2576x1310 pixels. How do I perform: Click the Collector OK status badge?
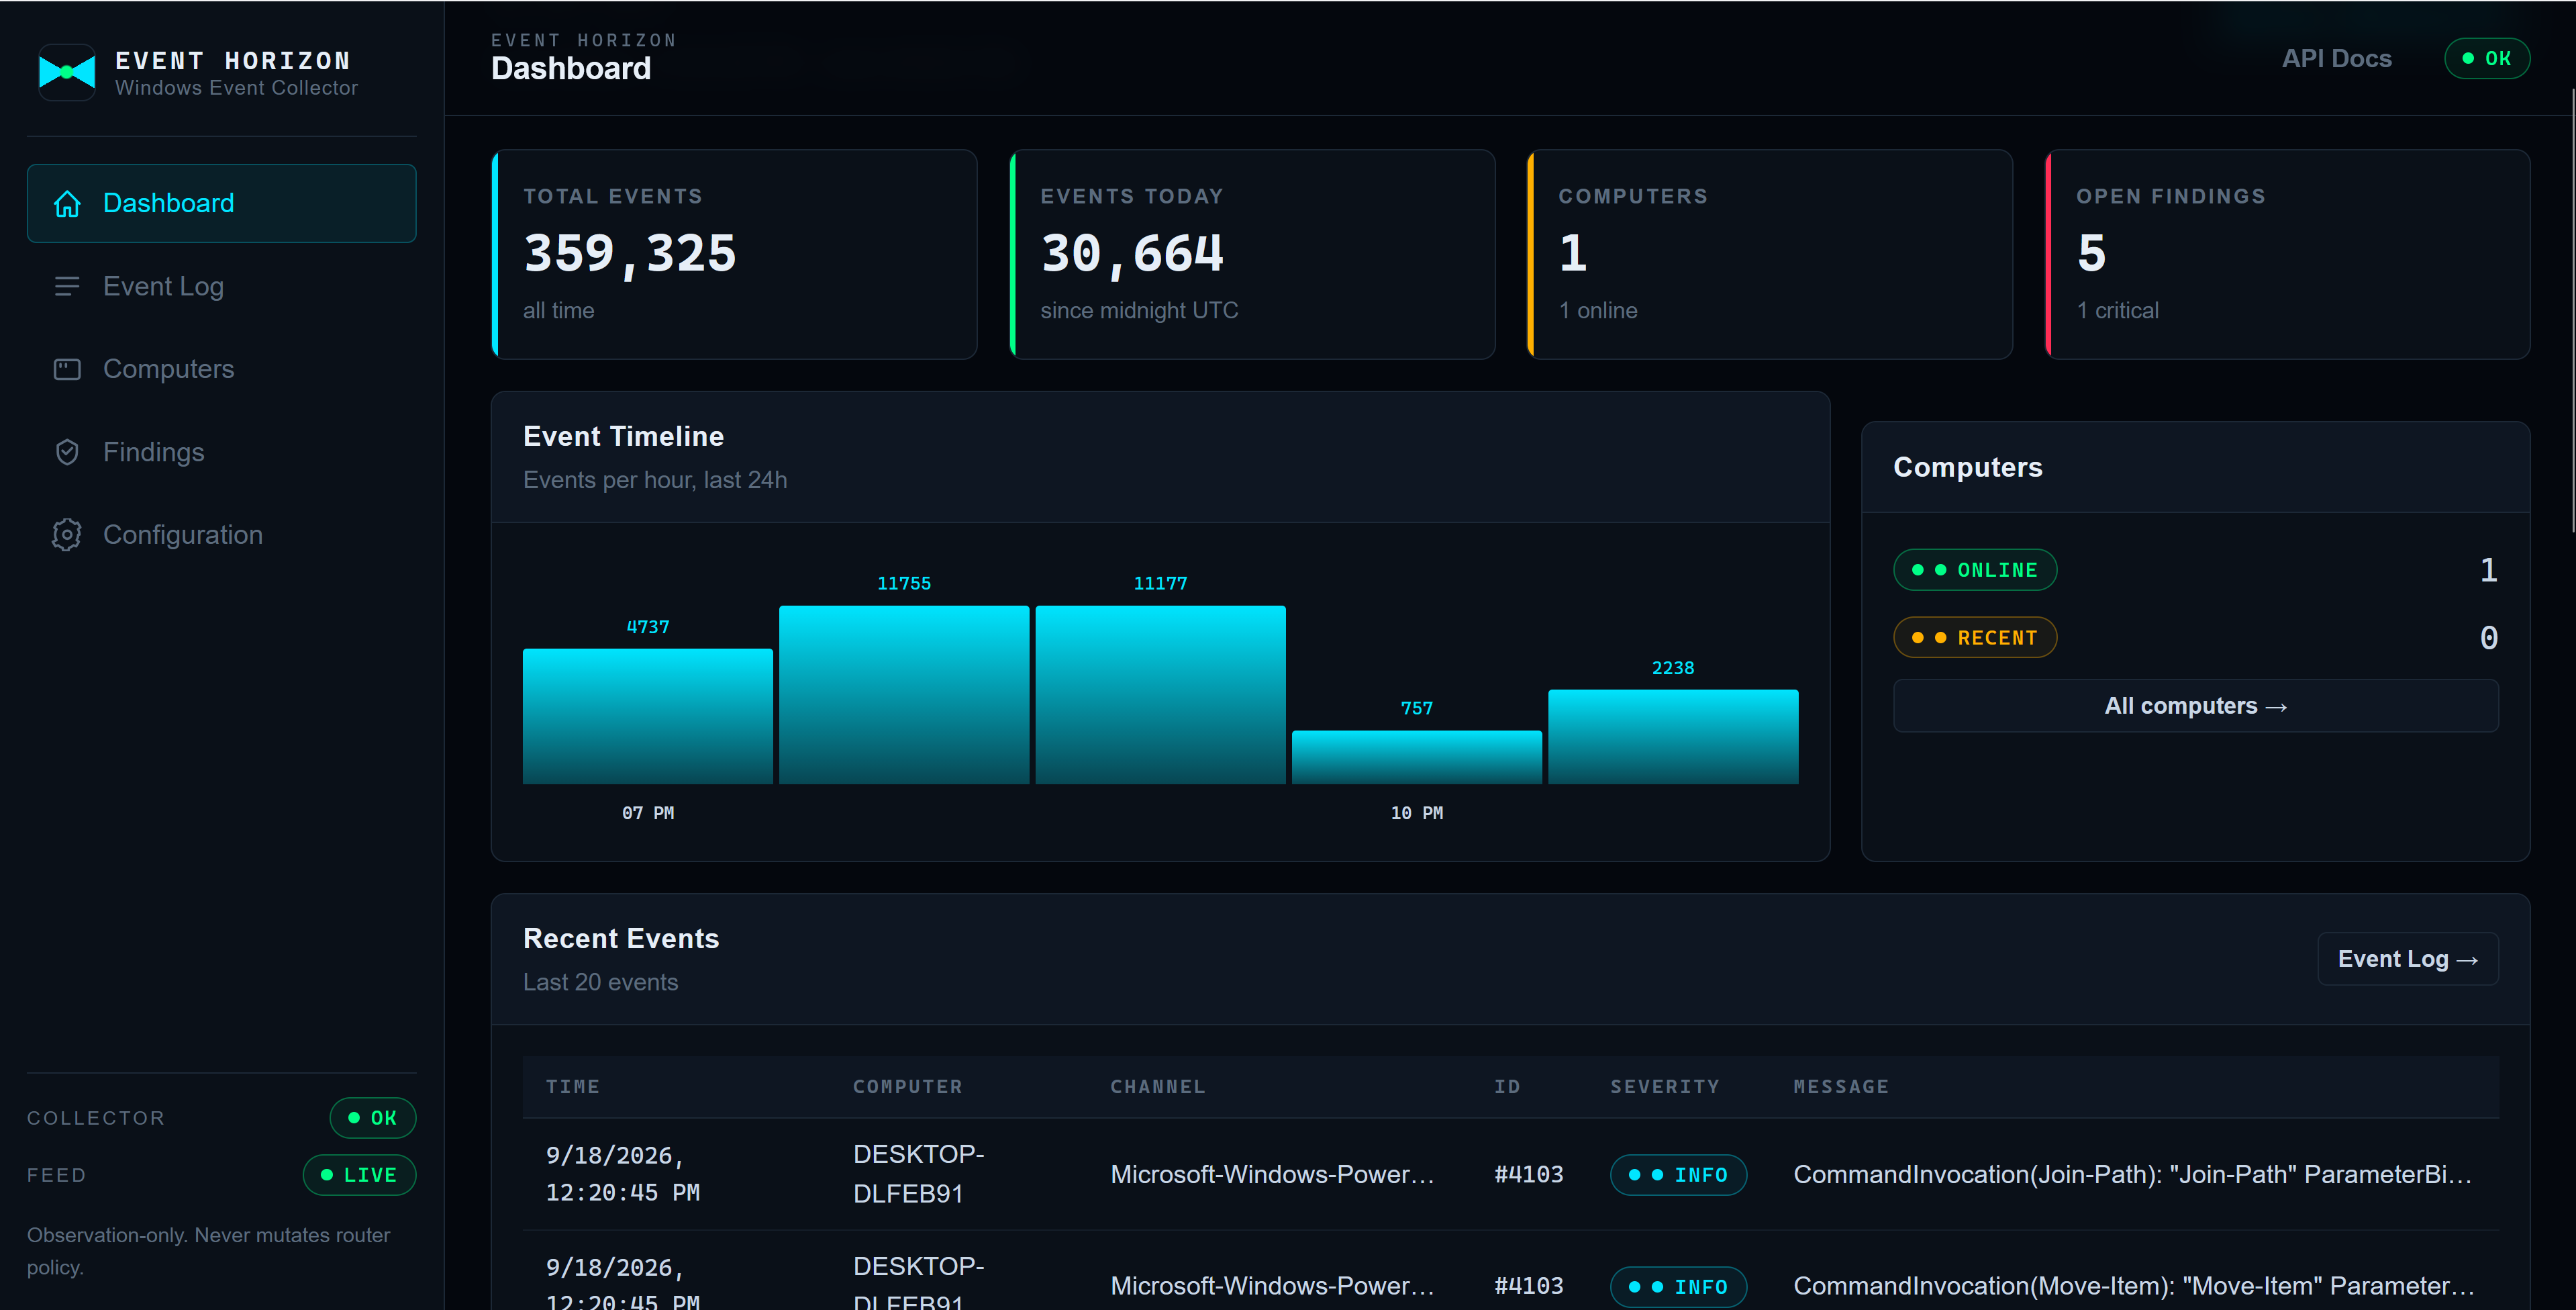click(x=373, y=1118)
